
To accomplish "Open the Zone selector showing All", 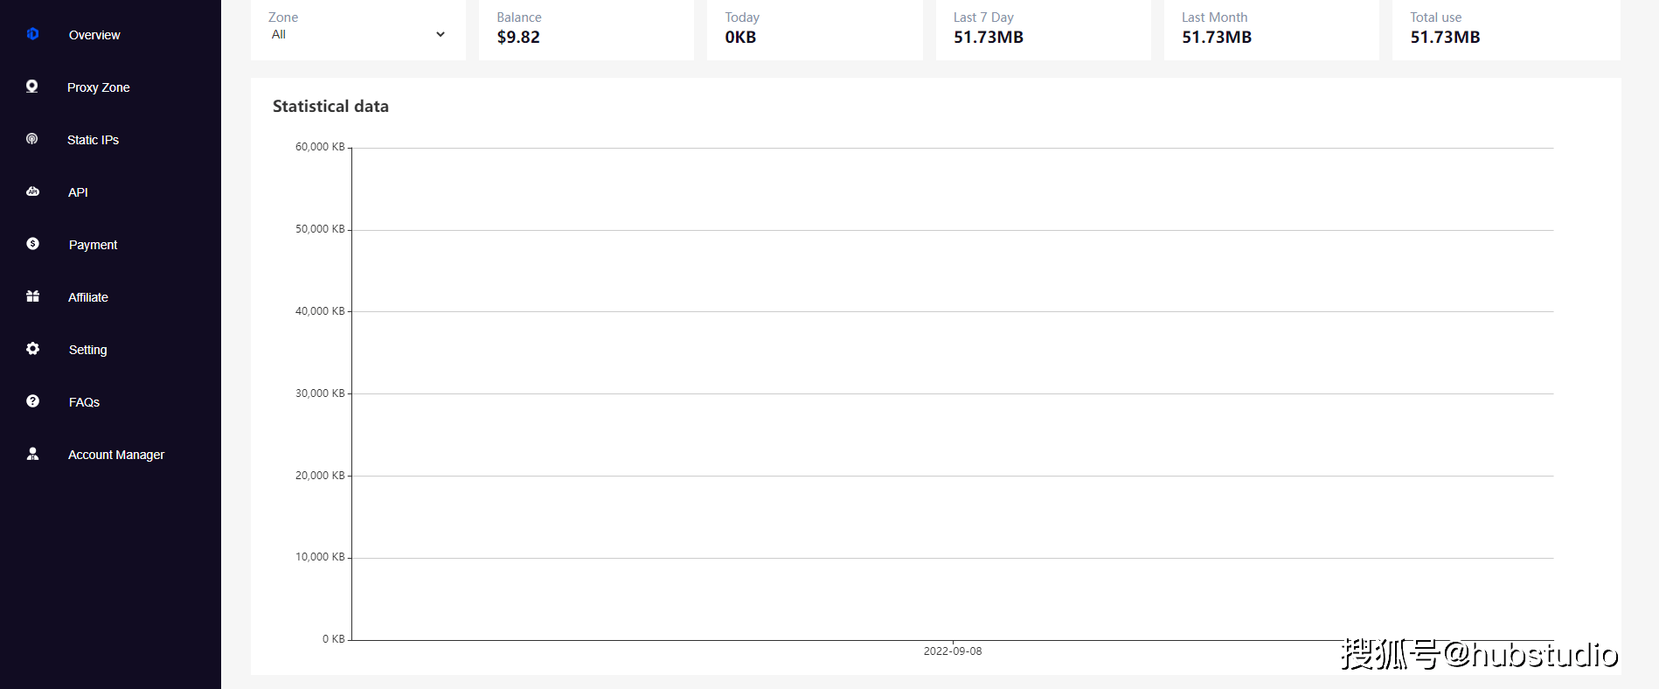I will coord(350,35).
